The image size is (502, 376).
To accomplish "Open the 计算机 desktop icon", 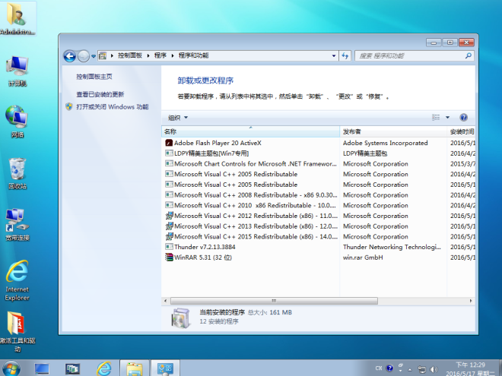I will 17,71.
